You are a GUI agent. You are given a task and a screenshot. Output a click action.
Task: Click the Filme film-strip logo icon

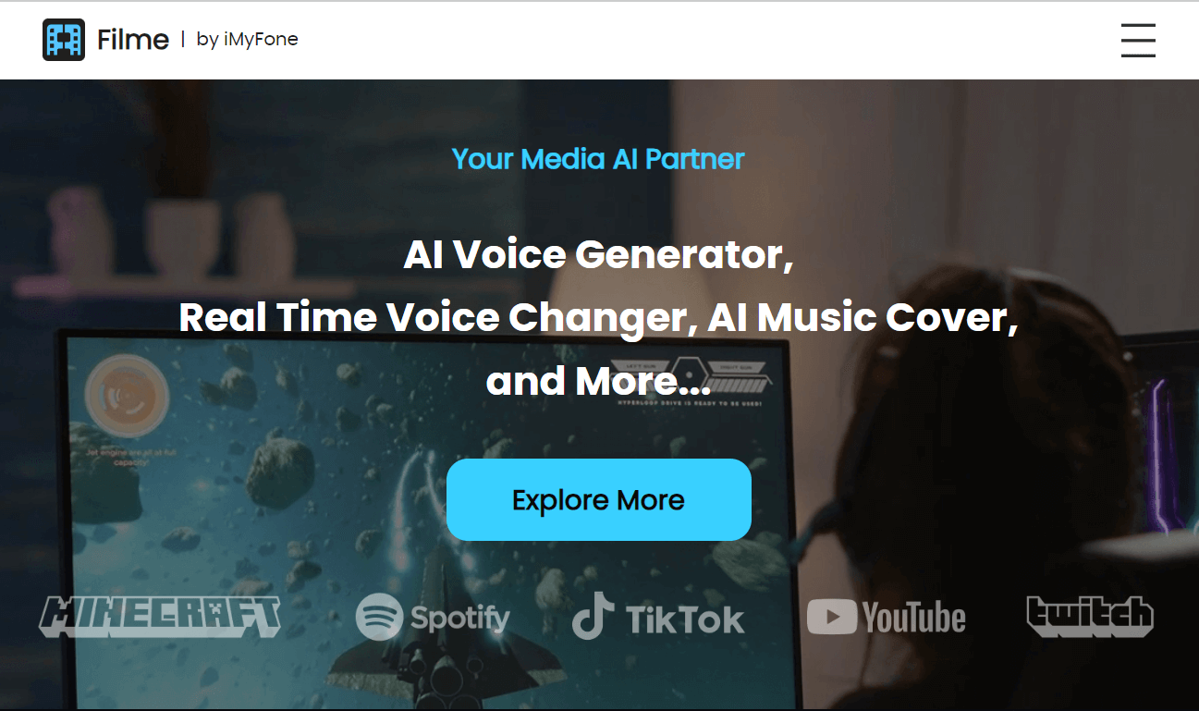[64, 40]
